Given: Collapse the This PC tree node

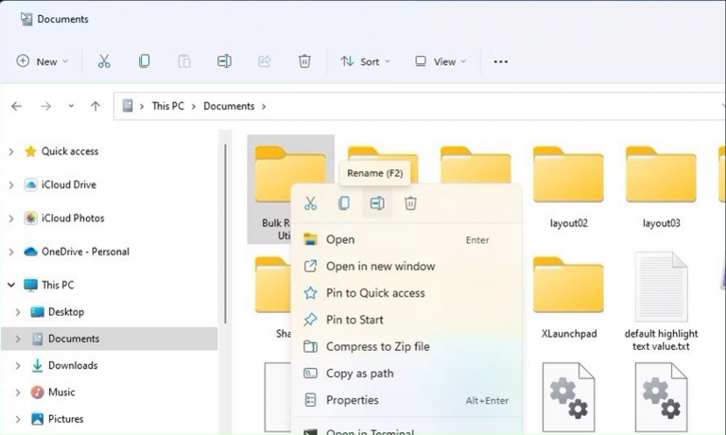Looking at the screenshot, I should 11,285.
